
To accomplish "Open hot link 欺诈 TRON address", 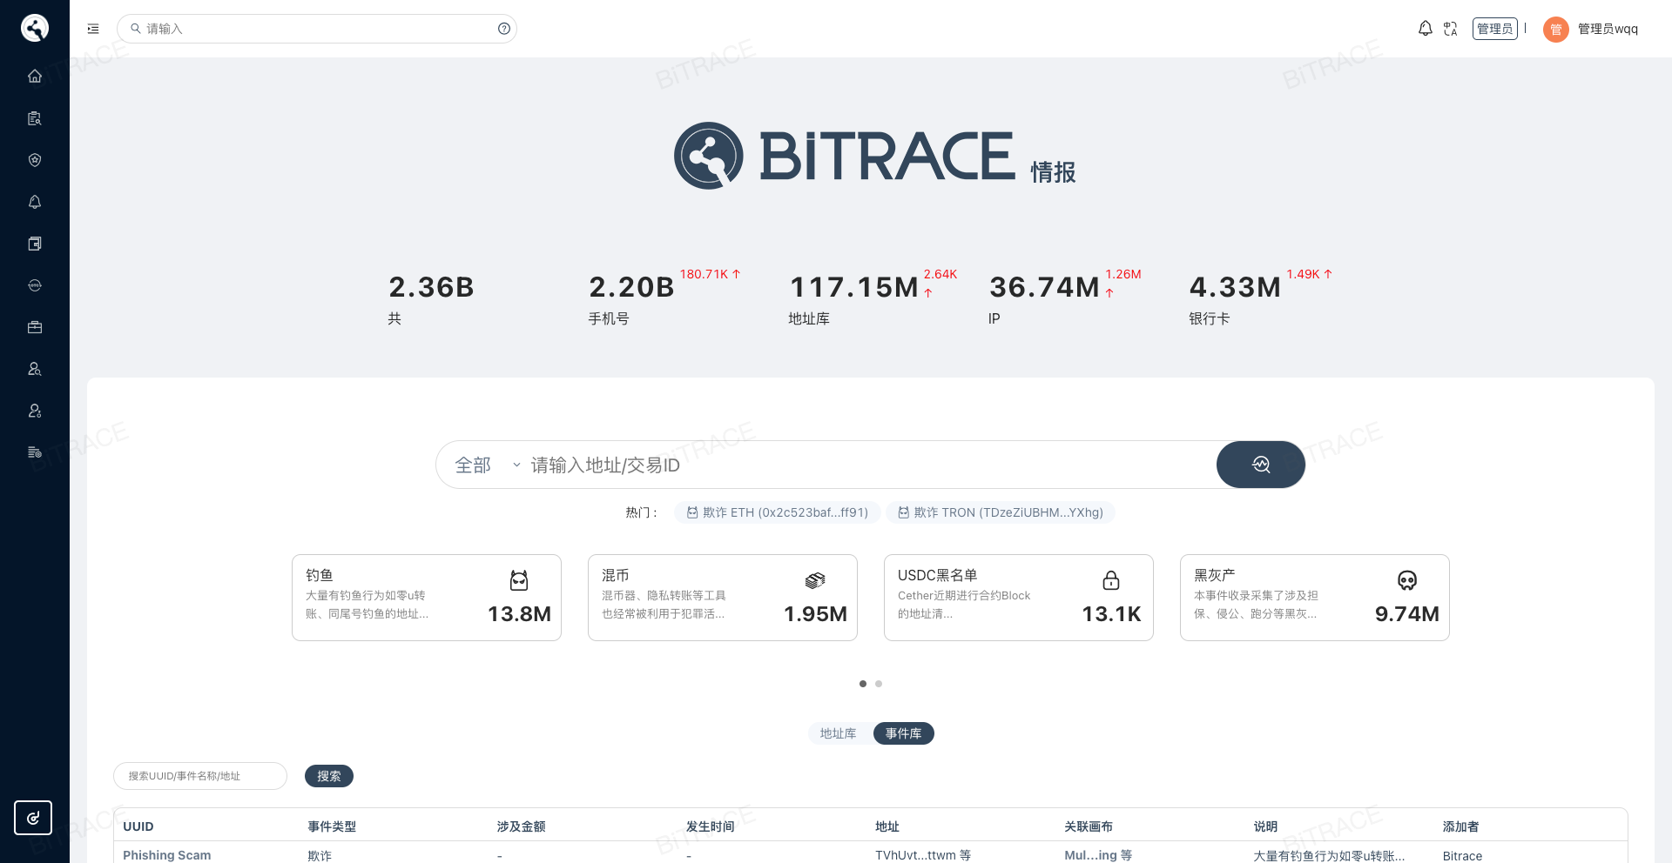I will [1001, 512].
